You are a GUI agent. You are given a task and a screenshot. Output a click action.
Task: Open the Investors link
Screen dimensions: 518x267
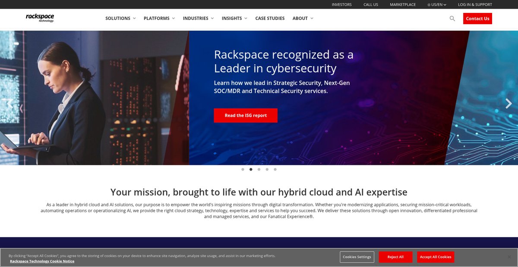click(x=341, y=5)
